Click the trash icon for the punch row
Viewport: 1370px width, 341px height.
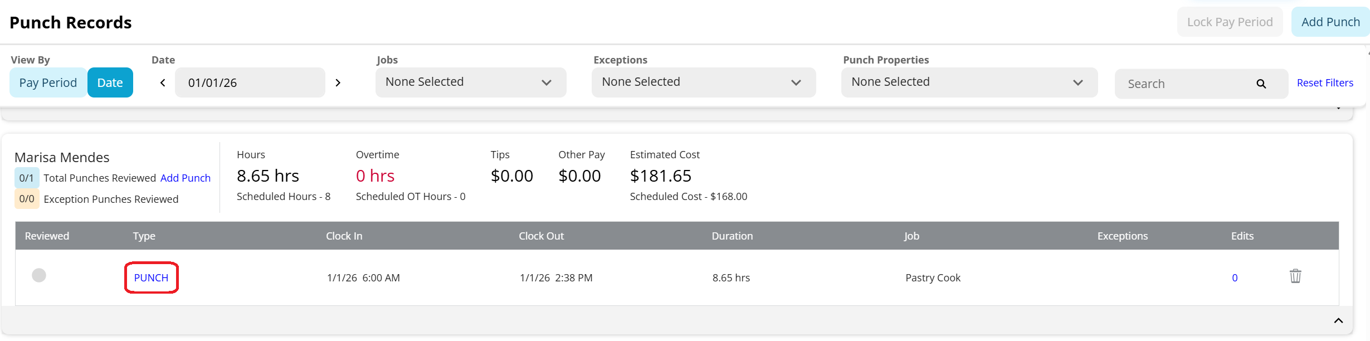pos(1295,276)
